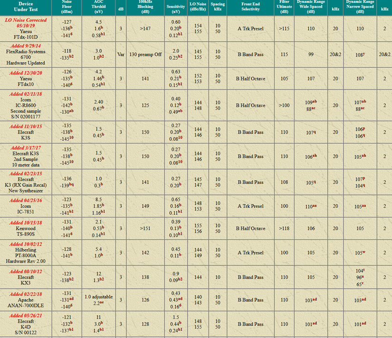Click the '20&2' kHz value after 99
Viewport: 392px width, 338px height.
click(335, 55)
